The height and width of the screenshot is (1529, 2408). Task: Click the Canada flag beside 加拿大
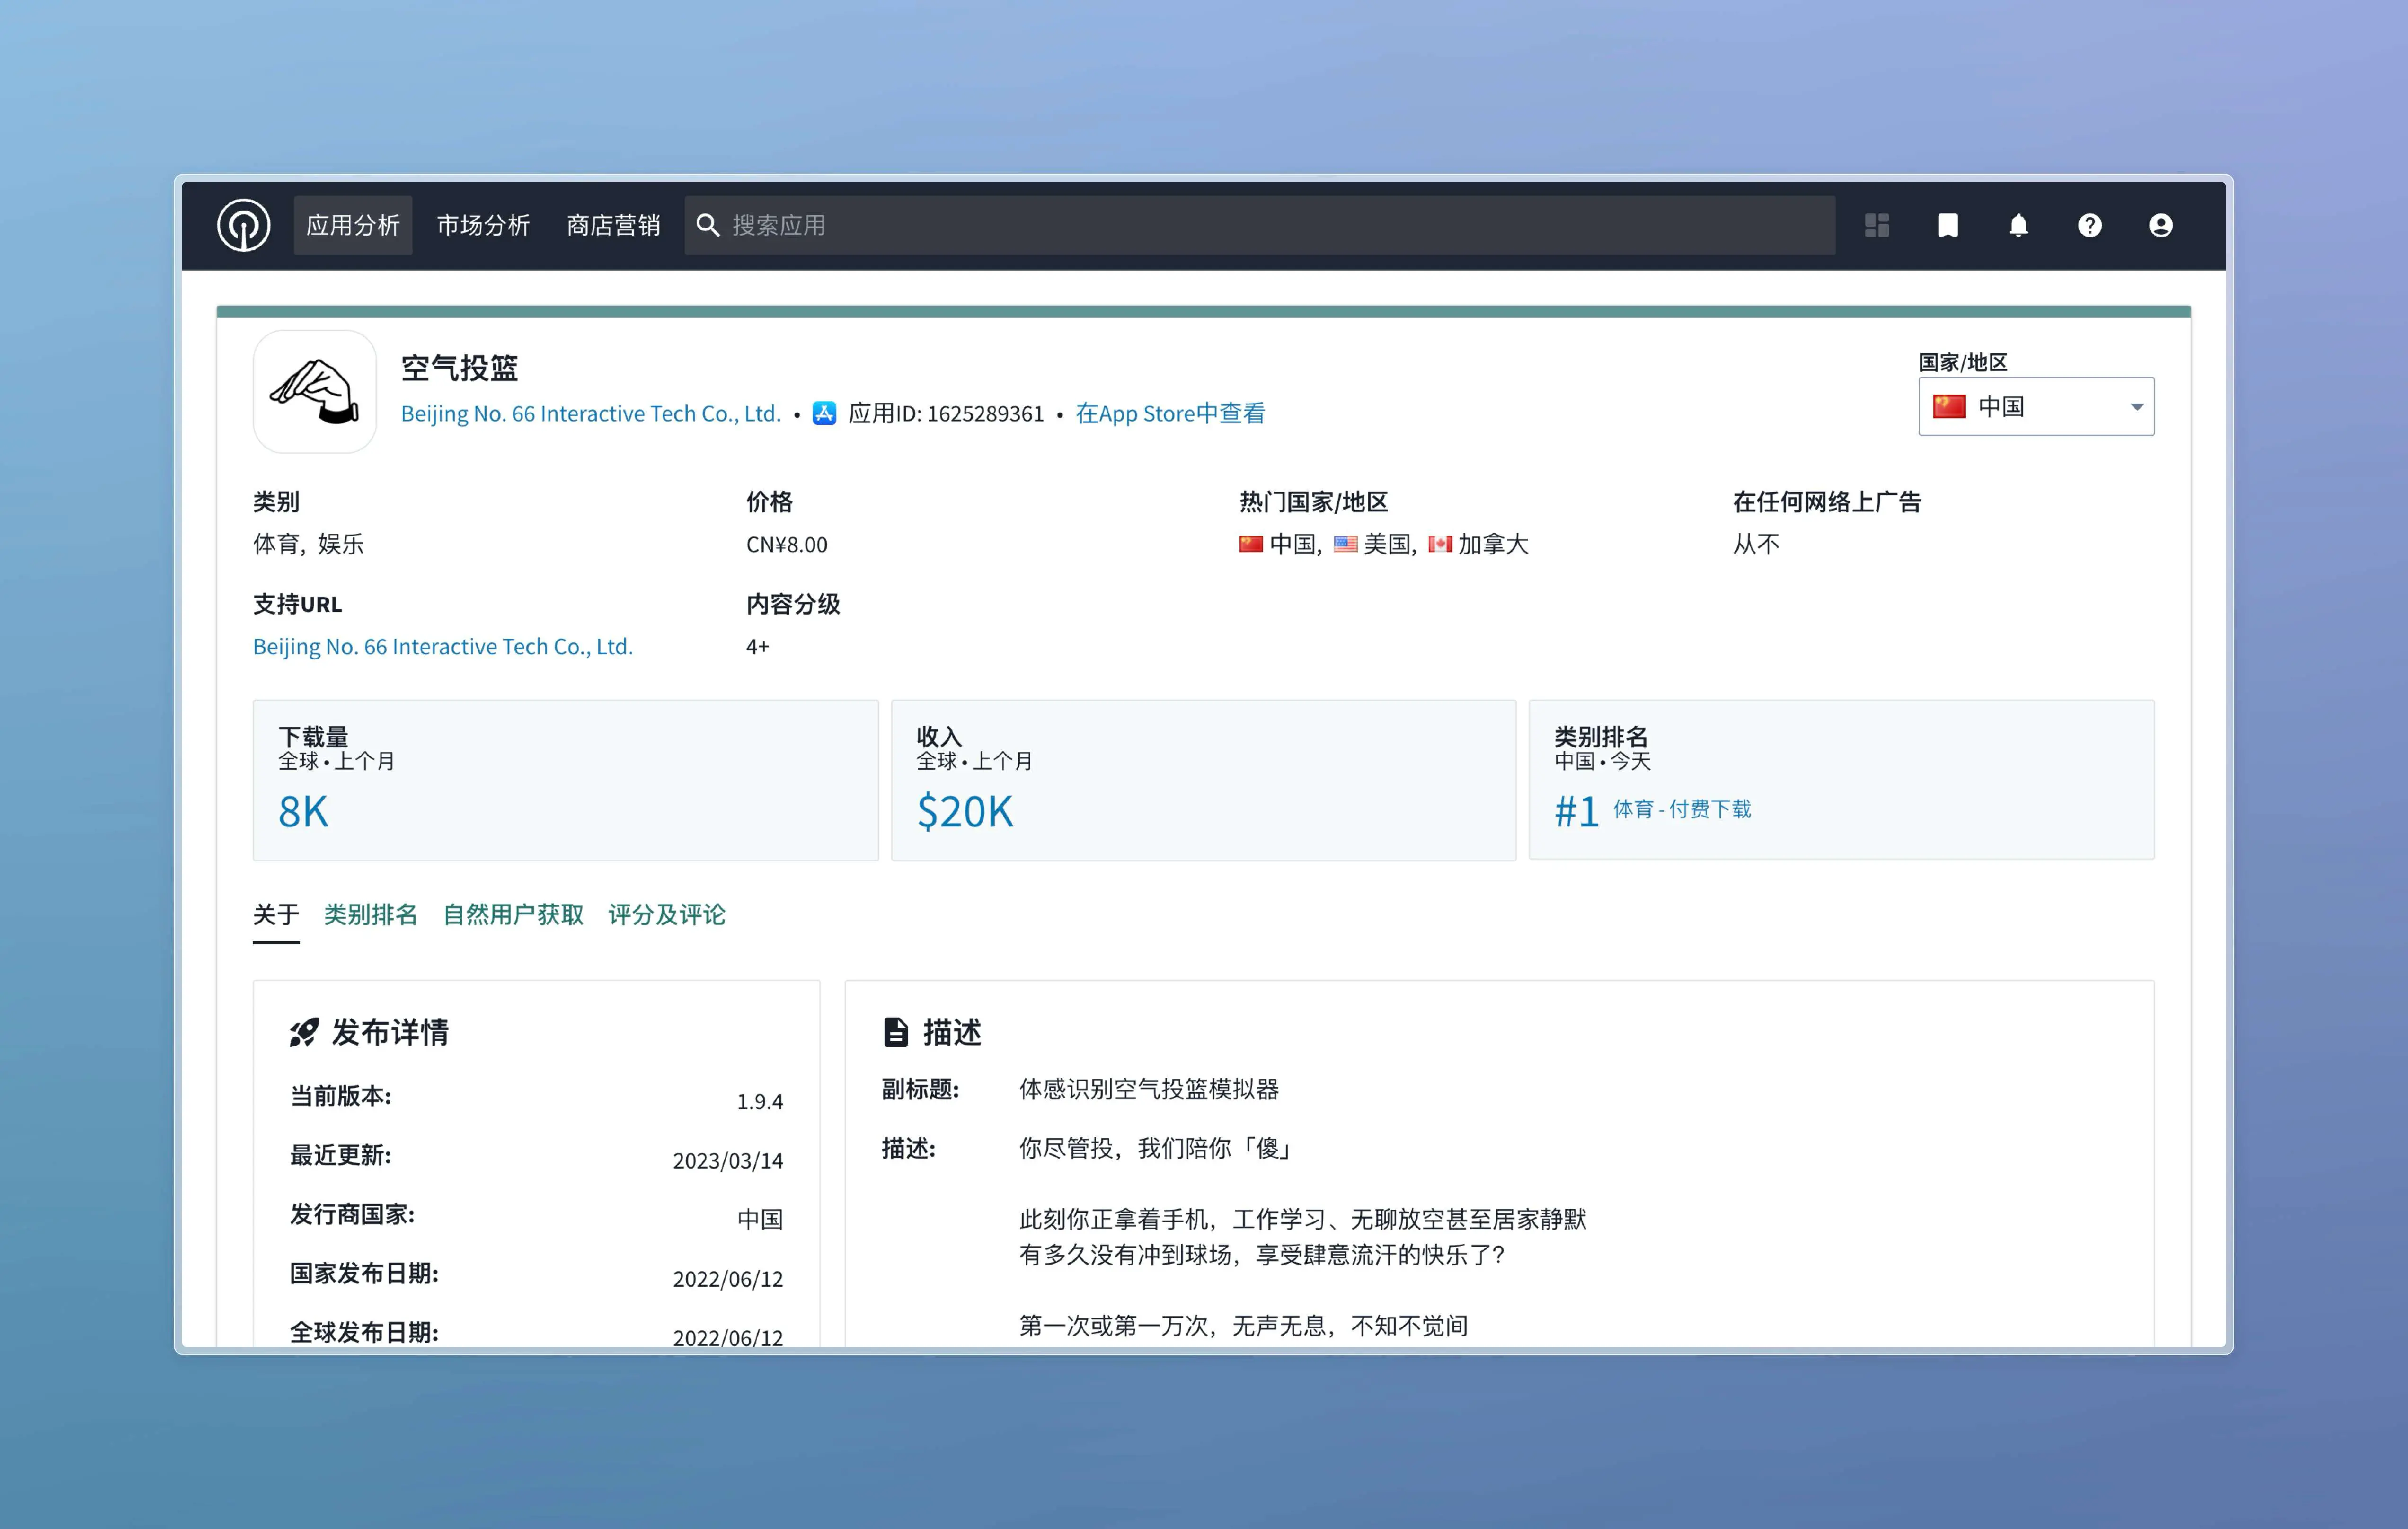tap(1440, 545)
